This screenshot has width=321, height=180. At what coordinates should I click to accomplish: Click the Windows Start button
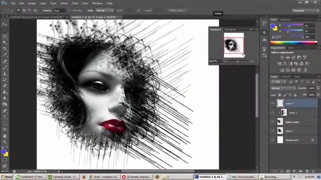pos(7,177)
